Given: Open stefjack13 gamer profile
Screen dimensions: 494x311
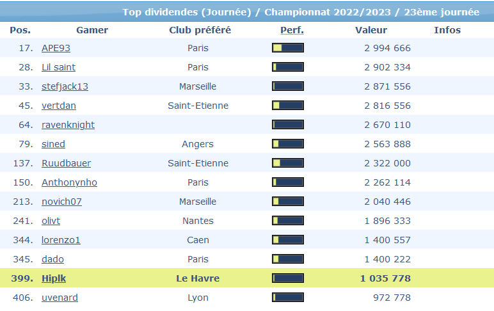Looking at the screenshot, I should (65, 86).
